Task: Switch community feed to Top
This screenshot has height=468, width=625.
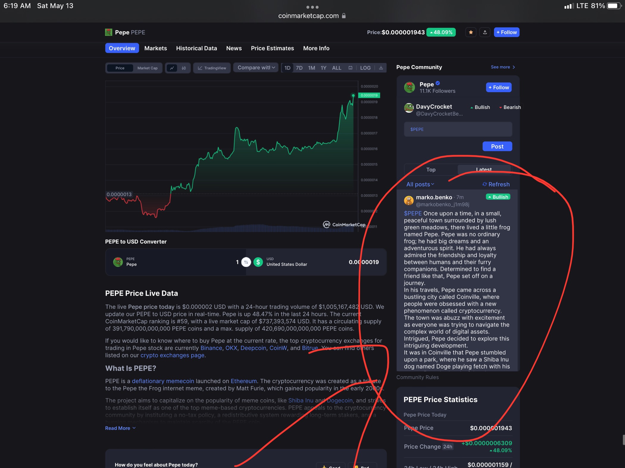Action: 431,170
